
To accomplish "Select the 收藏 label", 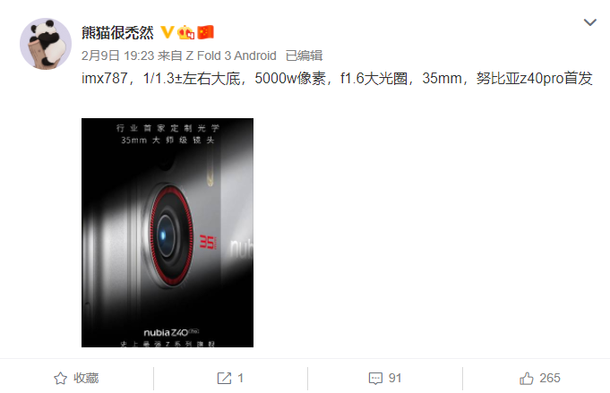I will (x=86, y=378).
